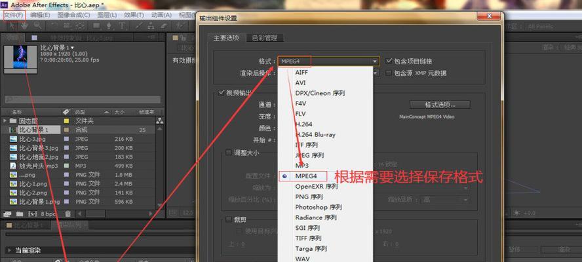Open the 缩放品质 dropdown
This screenshot has width=582, height=262.
coord(445,200)
